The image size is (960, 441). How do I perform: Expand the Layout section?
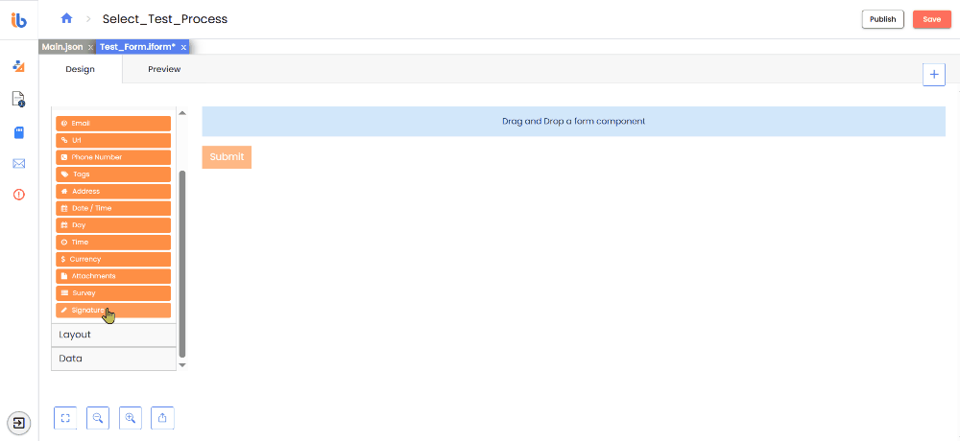114,336
